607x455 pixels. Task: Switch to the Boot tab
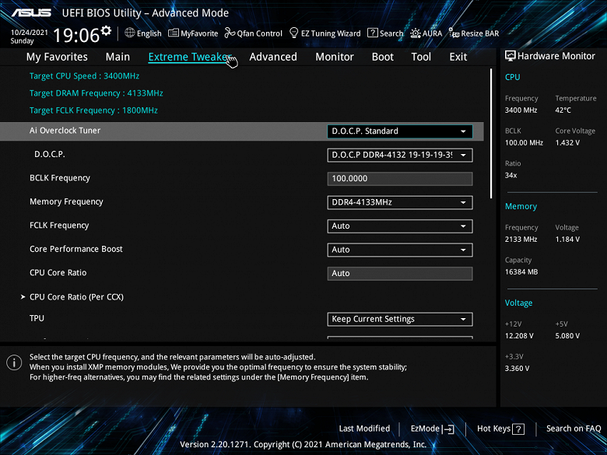[382, 57]
